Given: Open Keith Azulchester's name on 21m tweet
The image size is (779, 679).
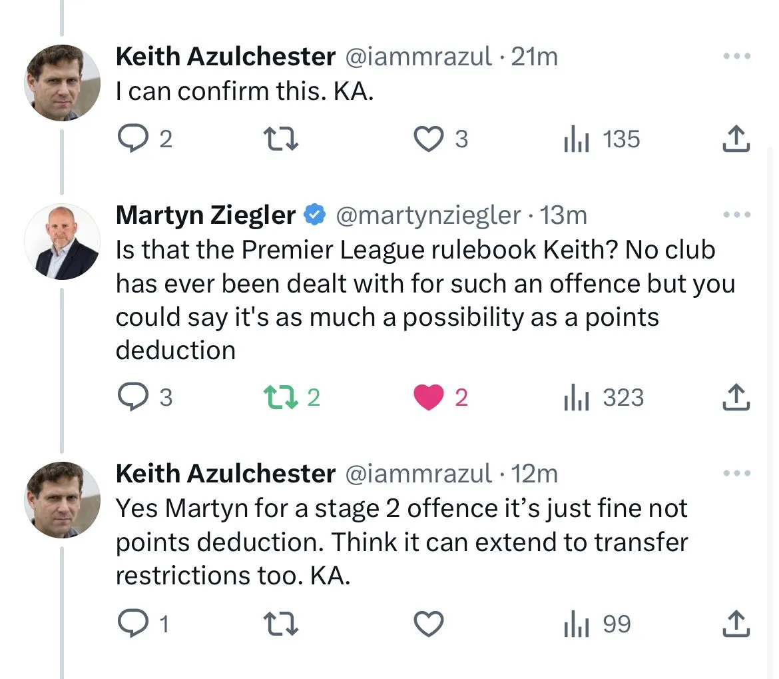Looking at the screenshot, I should (225, 57).
